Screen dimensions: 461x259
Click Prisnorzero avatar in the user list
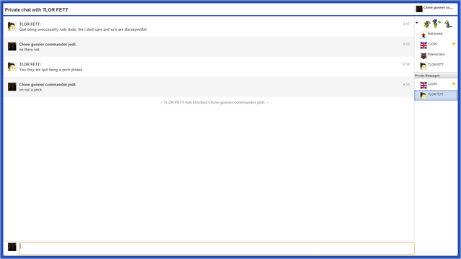click(x=424, y=56)
